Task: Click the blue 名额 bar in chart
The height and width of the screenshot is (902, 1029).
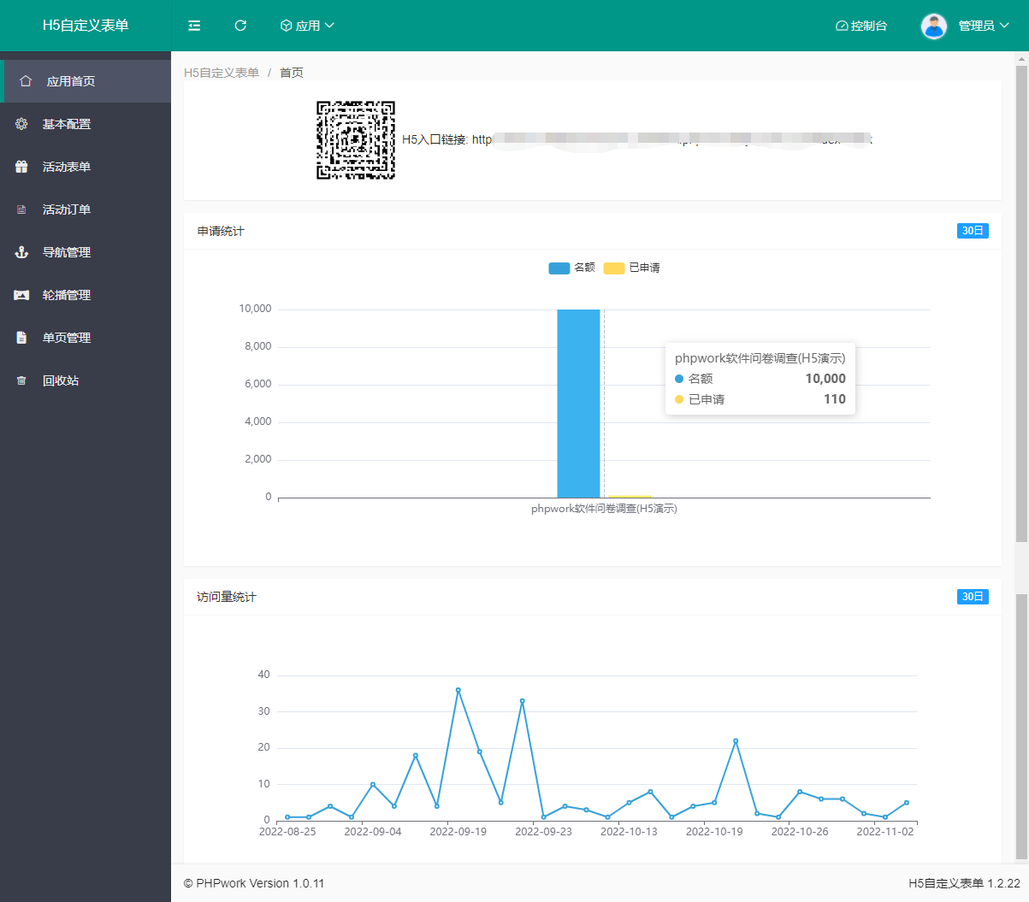Action: (578, 404)
